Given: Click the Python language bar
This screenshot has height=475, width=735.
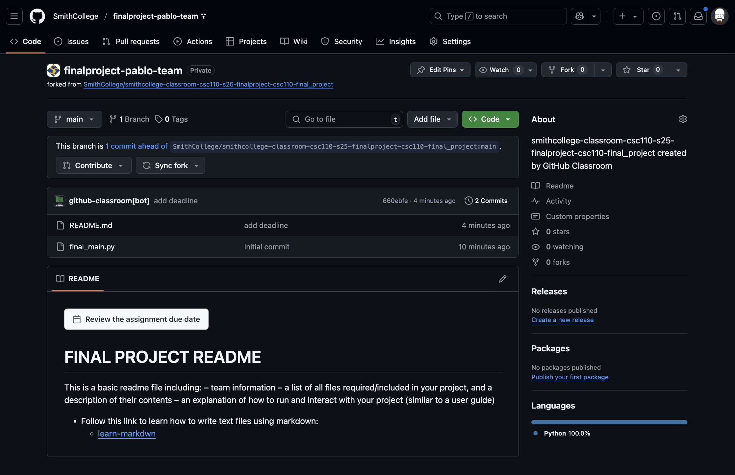Looking at the screenshot, I should [609, 422].
